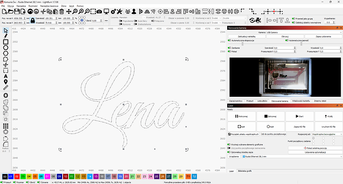
Task: Toggle Przesuń switch in status bar
Action: [2, 182]
